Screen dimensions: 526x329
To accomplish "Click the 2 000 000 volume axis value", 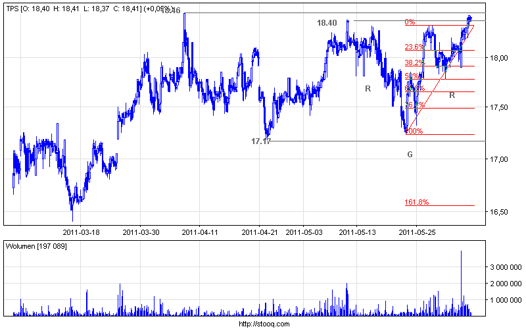I will [506, 284].
